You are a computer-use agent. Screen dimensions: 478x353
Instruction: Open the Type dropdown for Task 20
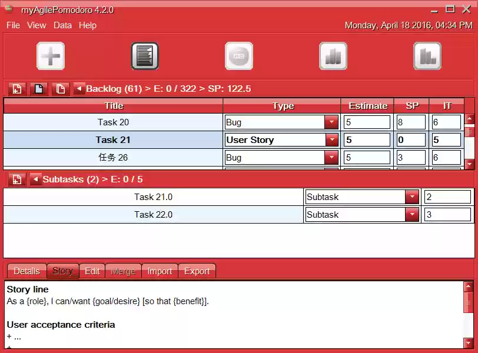332,122
